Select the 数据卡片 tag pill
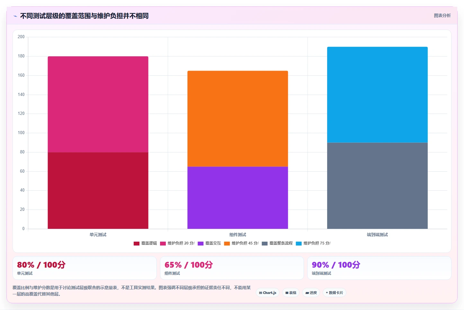This screenshot has width=464, height=310. (x=334, y=293)
